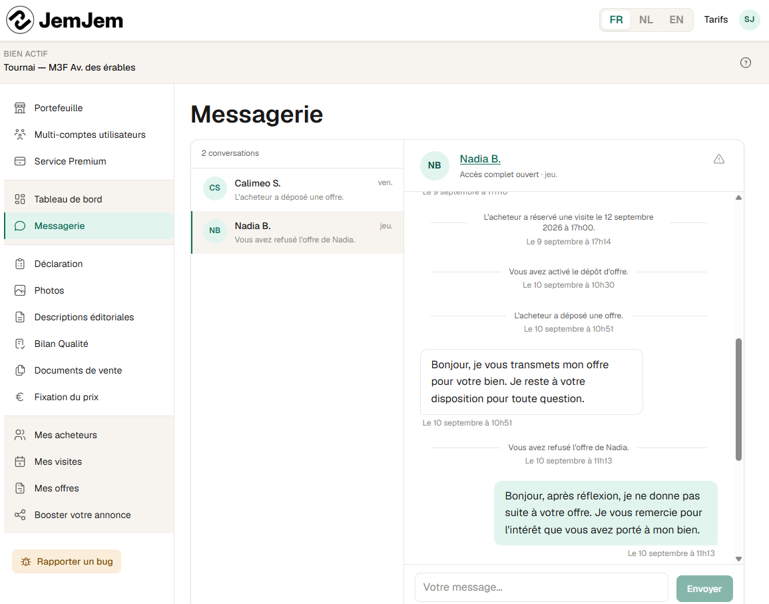Click the Service Premium card icon
Screen dimensions: 769x604
[19, 161]
